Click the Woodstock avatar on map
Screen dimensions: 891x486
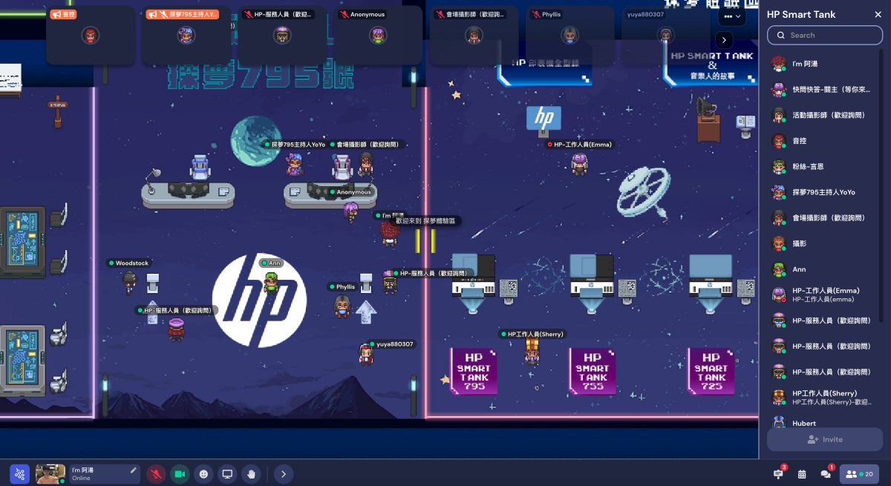tap(130, 281)
